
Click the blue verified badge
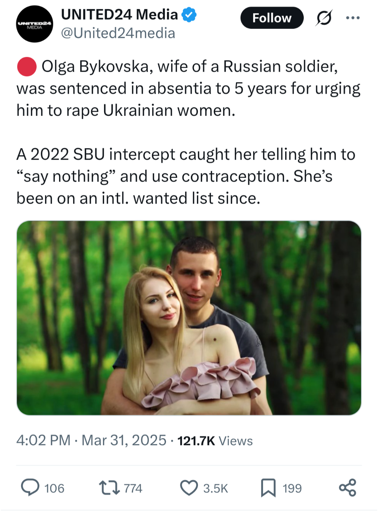pyautogui.click(x=189, y=15)
